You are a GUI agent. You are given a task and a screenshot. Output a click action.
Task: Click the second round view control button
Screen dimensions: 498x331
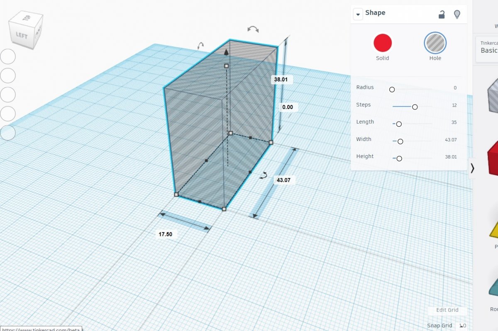8,75
